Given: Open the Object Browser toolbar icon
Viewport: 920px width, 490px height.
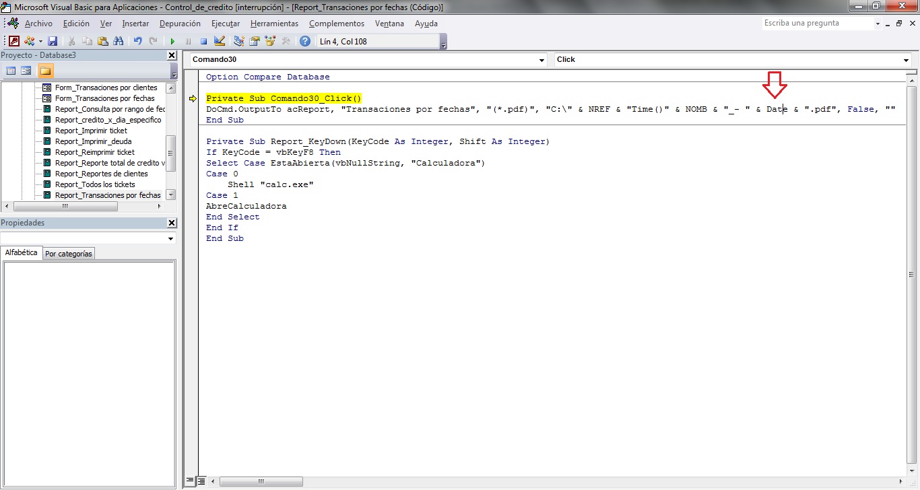Looking at the screenshot, I should tap(270, 41).
